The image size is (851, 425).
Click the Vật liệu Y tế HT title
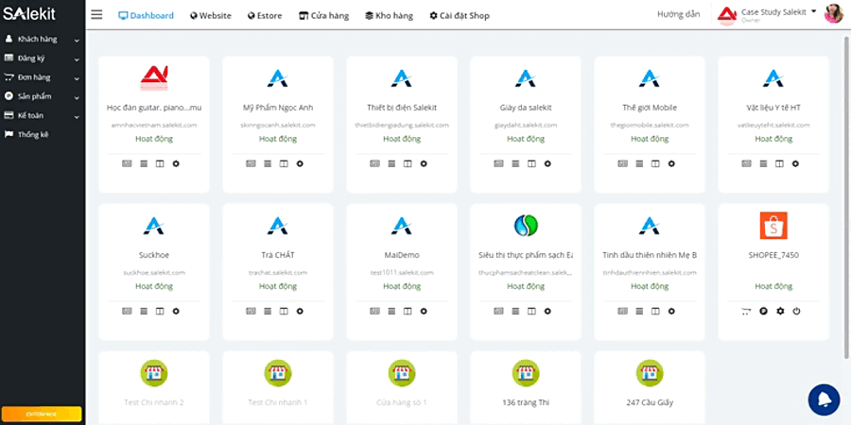coord(773,108)
